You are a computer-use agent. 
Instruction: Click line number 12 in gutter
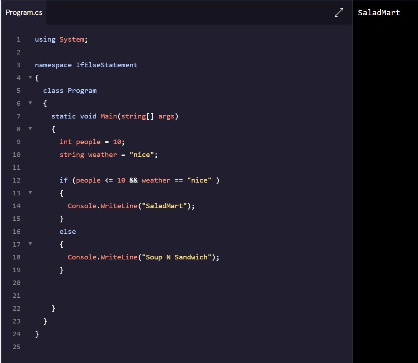pos(16,180)
